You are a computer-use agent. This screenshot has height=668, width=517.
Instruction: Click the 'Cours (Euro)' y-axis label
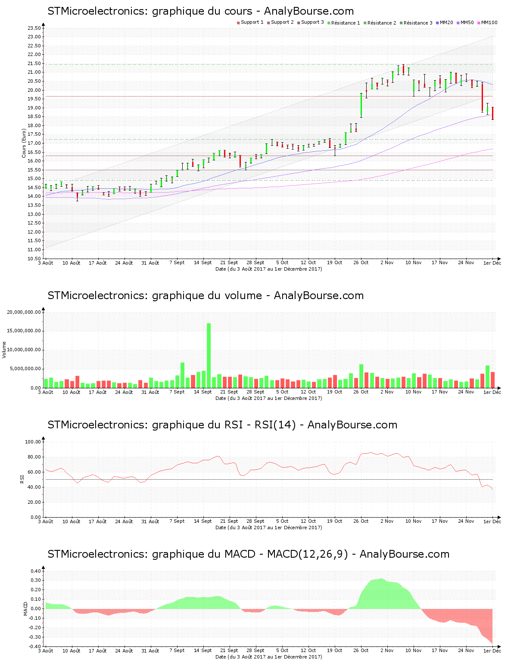[x=24, y=143]
